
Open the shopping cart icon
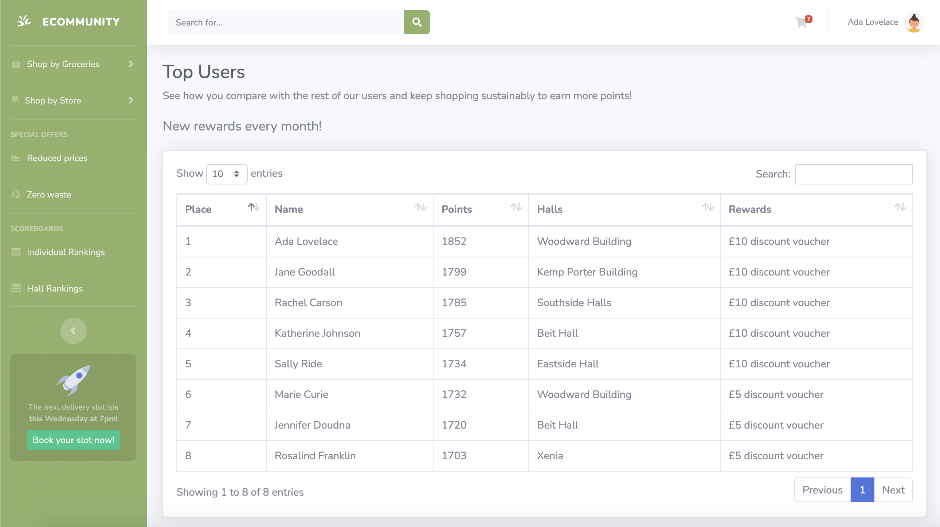pos(801,23)
